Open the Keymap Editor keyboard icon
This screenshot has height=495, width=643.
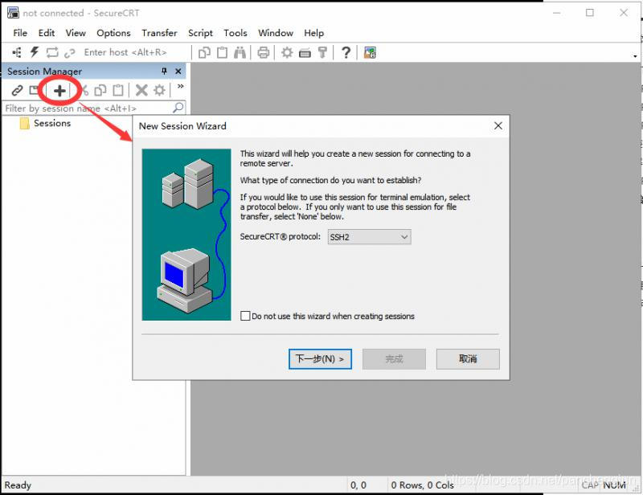pos(305,53)
